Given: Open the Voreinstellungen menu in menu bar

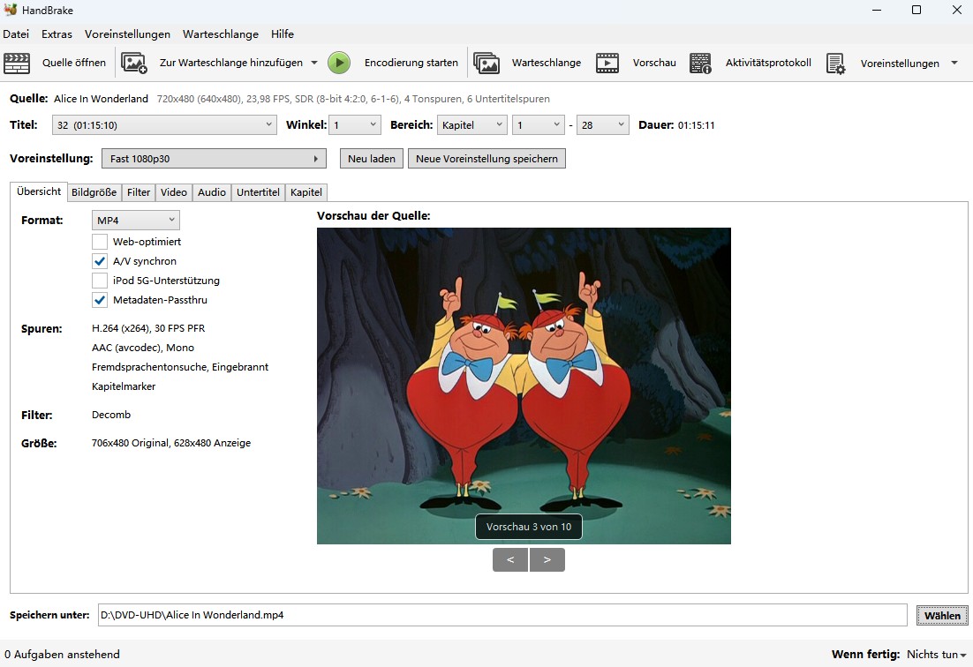Looking at the screenshot, I should (x=127, y=34).
